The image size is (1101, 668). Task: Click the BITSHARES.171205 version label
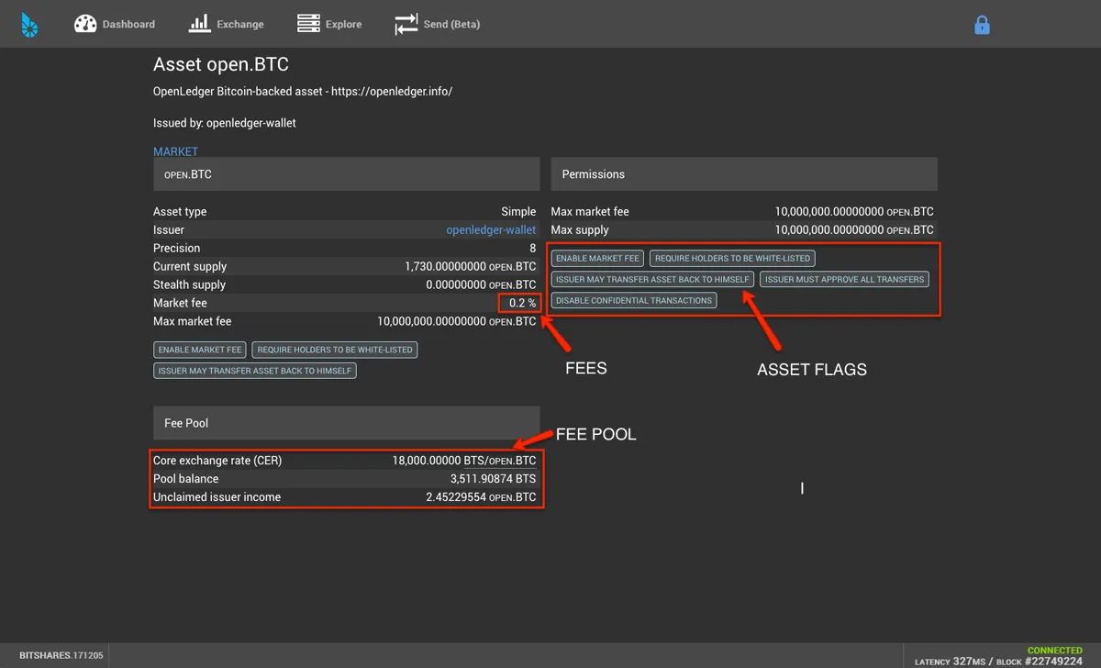[61, 656]
